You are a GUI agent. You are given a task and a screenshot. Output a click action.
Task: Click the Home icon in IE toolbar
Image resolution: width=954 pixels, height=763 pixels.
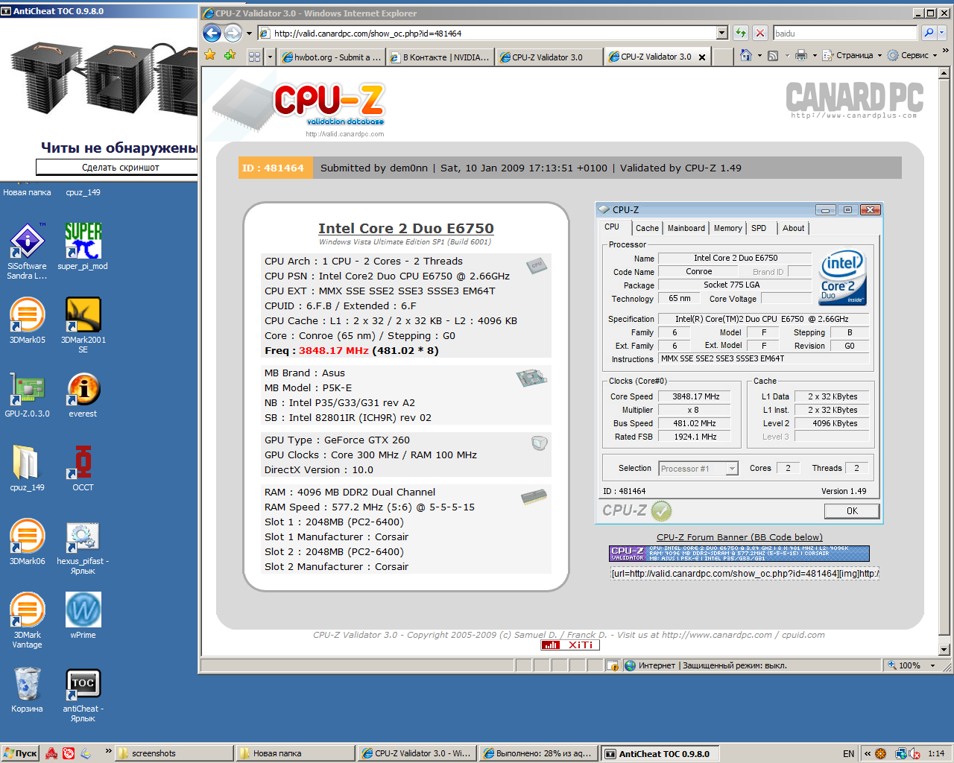745,55
